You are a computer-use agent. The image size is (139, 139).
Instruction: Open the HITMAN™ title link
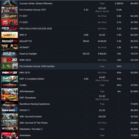point(24,48)
